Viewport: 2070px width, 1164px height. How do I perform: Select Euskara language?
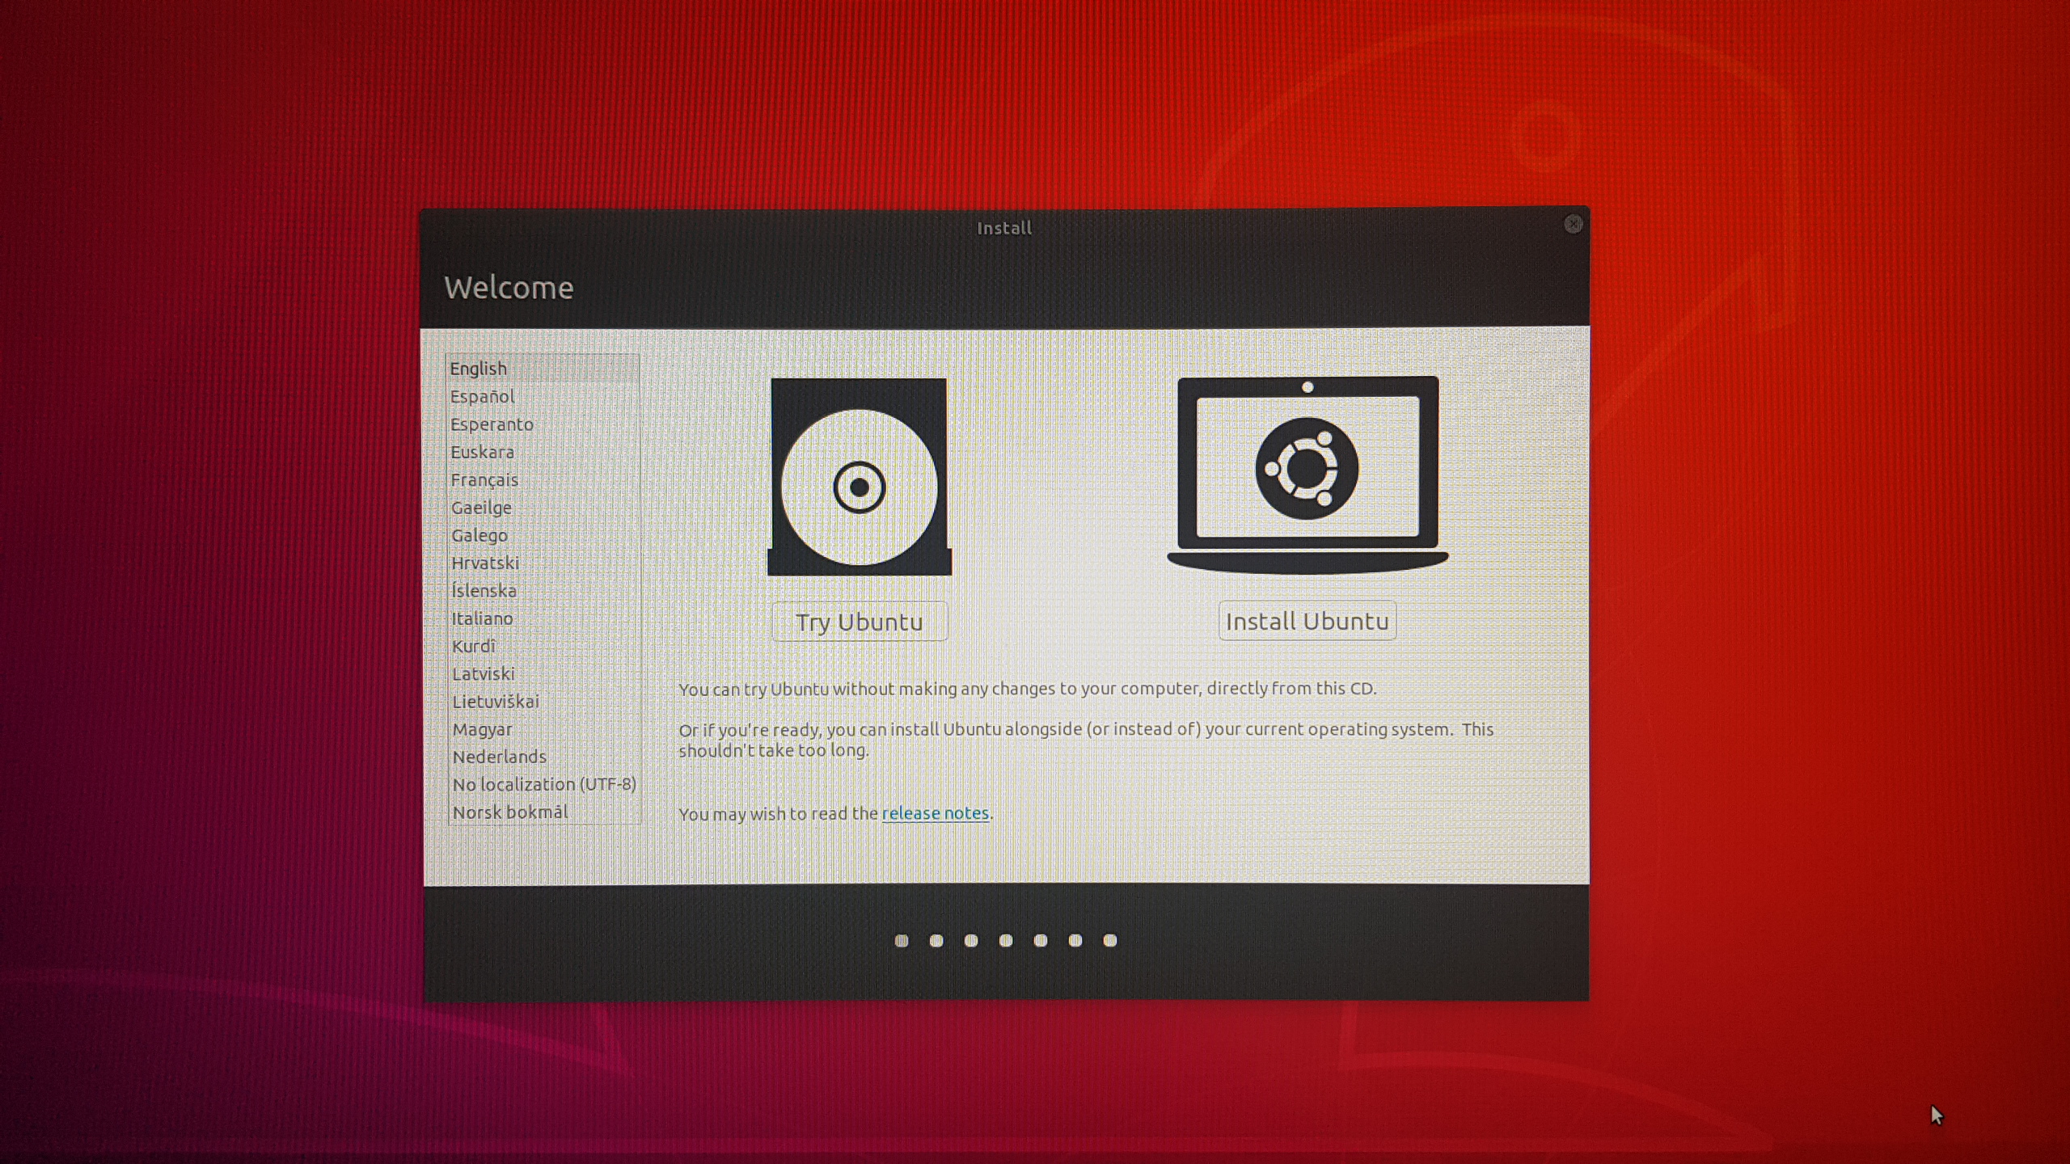coord(482,452)
